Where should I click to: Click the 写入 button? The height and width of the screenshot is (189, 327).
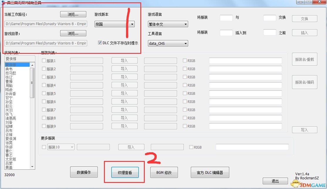pos(304,130)
